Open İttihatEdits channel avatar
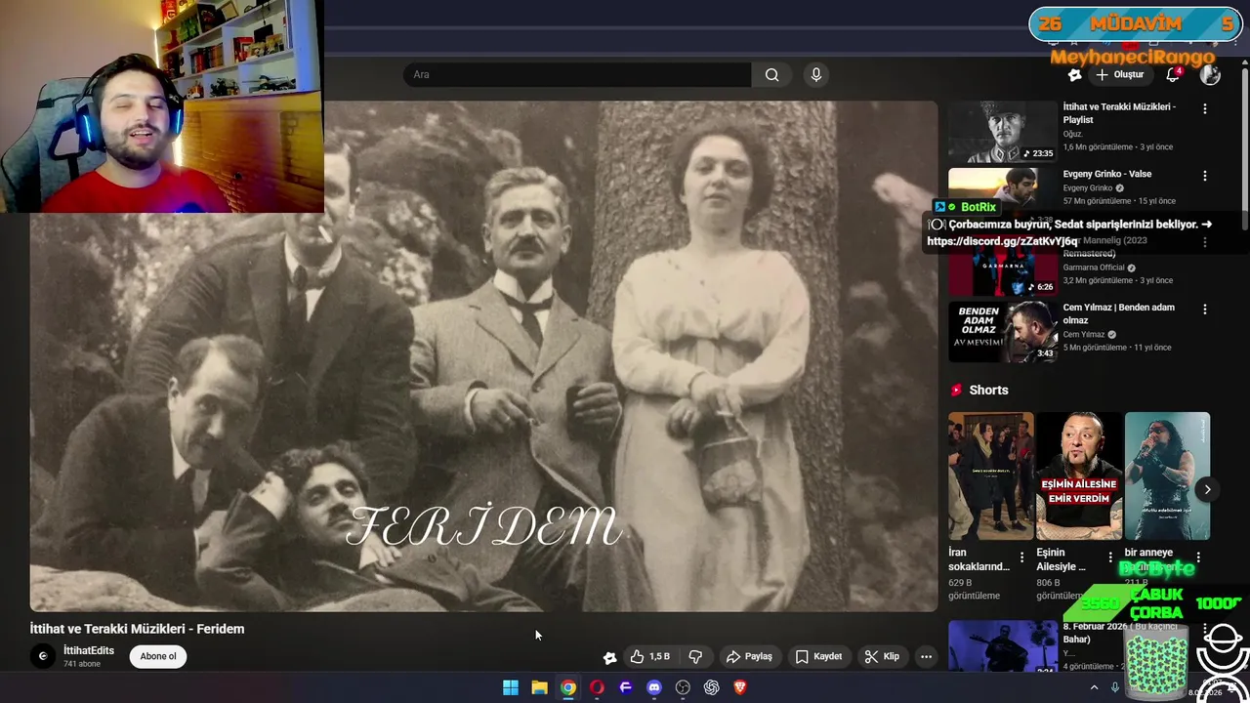The width and height of the screenshot is (1250, 703). [x=43, y=656]
